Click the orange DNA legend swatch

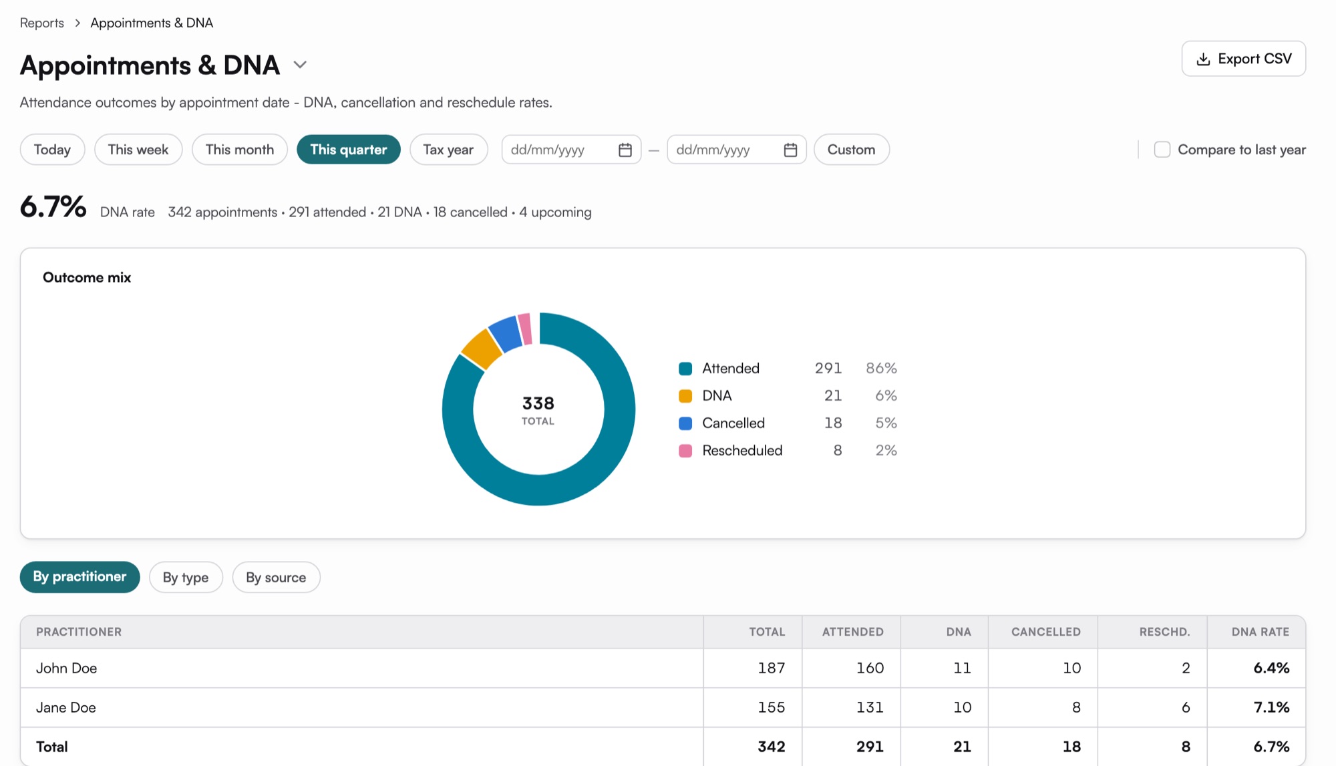(685, 396)
